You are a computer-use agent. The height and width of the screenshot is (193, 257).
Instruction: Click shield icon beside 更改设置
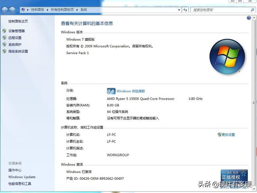tap(220, 134)
